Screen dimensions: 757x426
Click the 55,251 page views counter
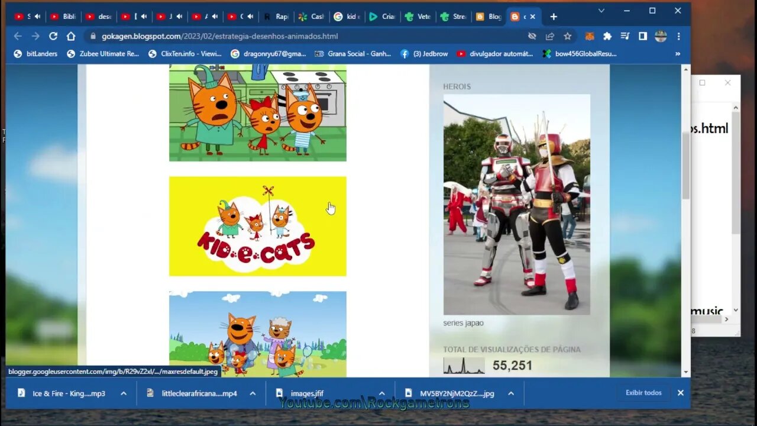coord(512,366)
